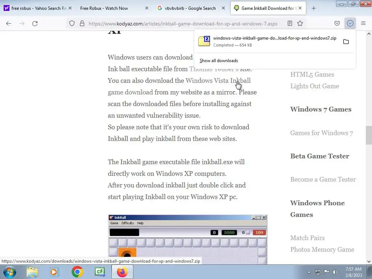Open Match Pairs link
The height and width of the screenshot is (279, 372).
coord(307,238)
